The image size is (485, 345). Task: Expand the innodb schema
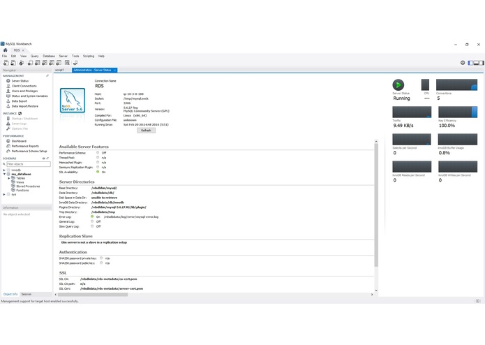tap(4, 170)
